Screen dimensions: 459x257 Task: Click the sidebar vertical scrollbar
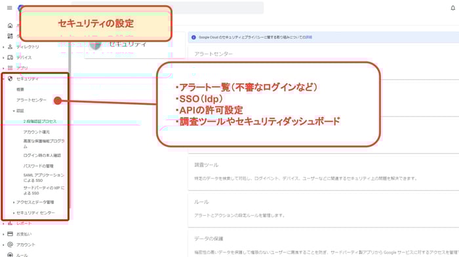pos(70,126)
